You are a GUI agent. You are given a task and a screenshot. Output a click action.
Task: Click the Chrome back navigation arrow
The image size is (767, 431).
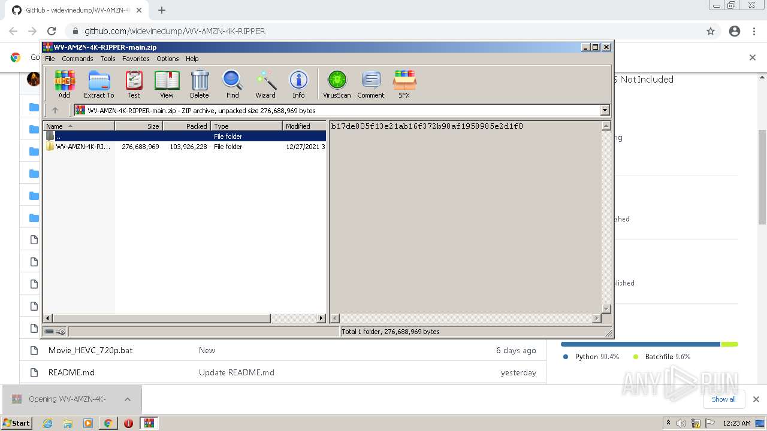(13, 31)
